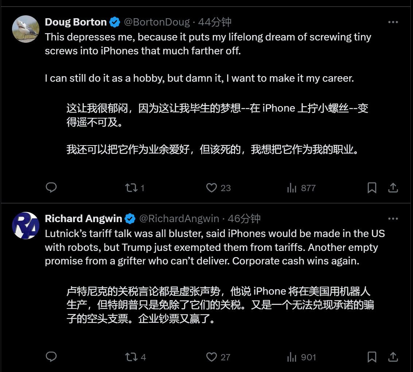413x372 pixels.
Task: Share Richard Angwin's post
Action: (x=393, y=357)
